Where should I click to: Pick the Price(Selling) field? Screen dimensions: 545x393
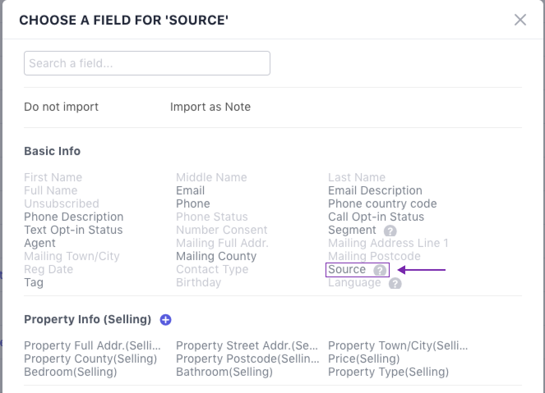364,359
